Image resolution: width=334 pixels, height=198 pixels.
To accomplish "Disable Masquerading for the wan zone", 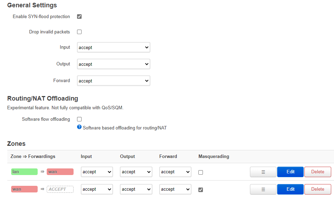I will coord(200,190).
